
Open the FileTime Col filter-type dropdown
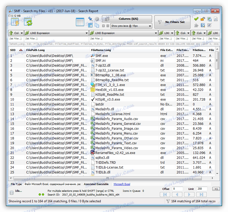(183, 33)
